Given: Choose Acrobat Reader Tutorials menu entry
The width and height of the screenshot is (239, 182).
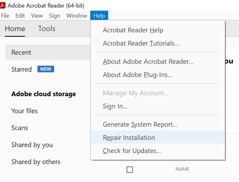Looking at the screenshot, I should (x=158, y=43).
